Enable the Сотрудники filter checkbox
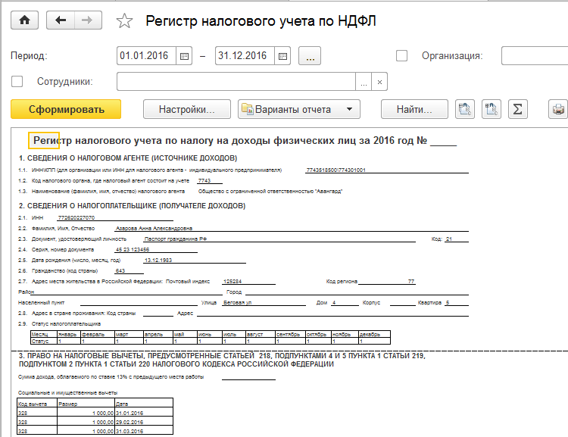 [18, 82]
